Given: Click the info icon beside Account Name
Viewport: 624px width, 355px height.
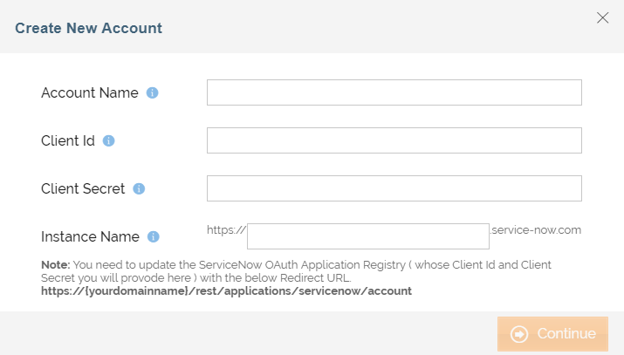Looking at the screenshot, I should (152, 92).
